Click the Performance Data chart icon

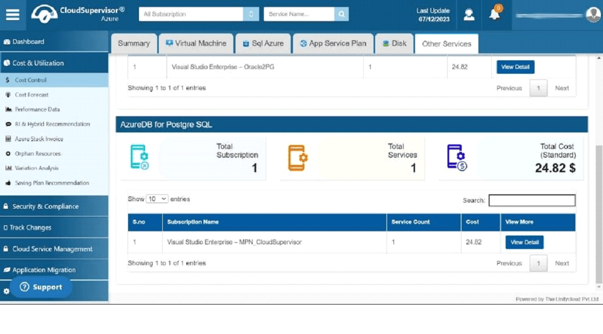8,109
